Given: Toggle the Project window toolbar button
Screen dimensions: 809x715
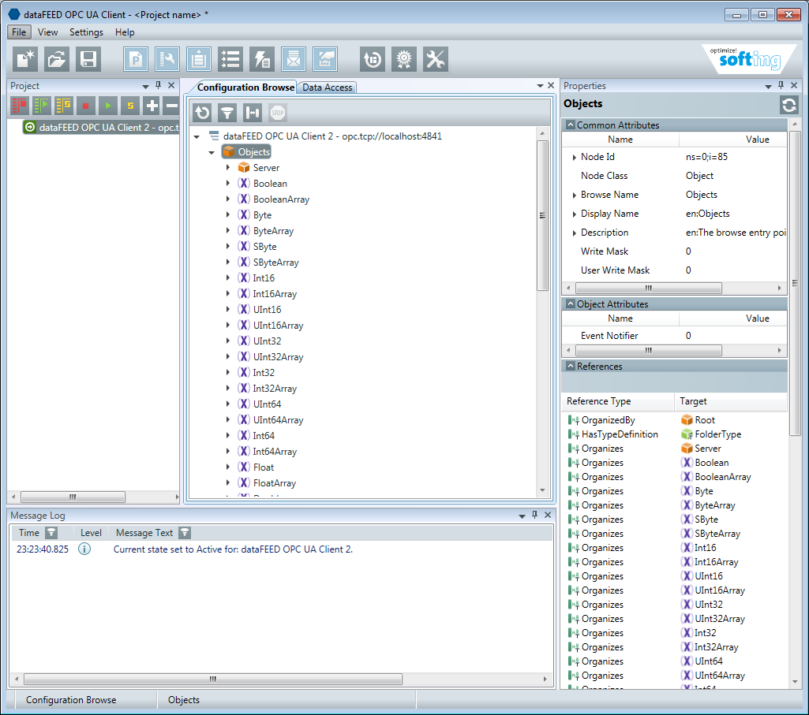Looking at the screenshot, I should (136, 59).
